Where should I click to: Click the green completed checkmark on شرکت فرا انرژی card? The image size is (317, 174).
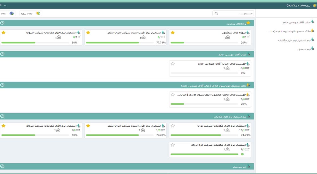click(243, 154)
